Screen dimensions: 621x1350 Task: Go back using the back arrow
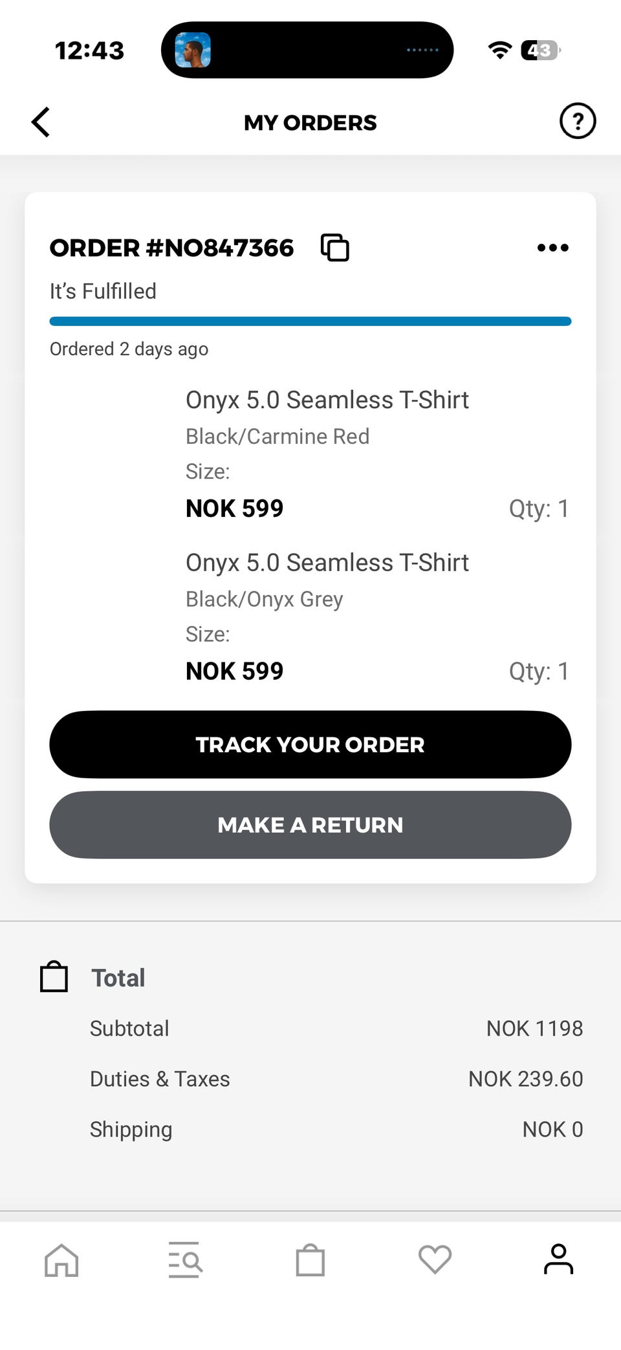point(41,122)
